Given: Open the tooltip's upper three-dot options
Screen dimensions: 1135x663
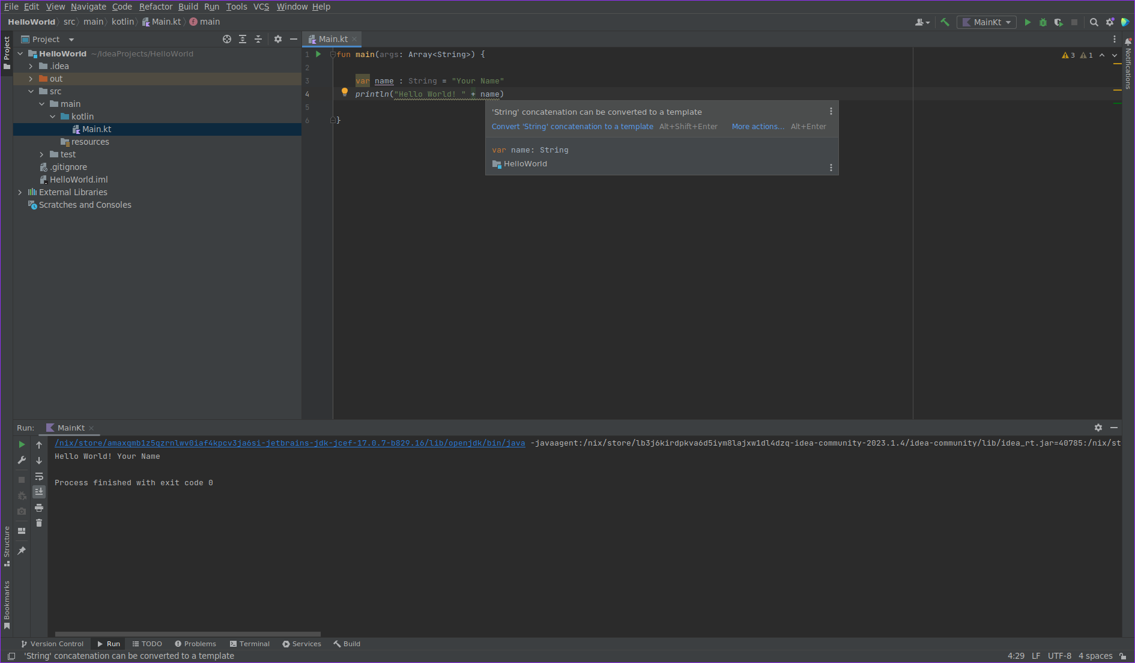Looking at the screenshot, I should tap(831, 112).
